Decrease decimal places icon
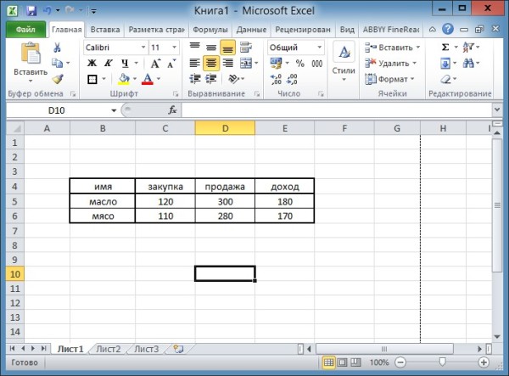 coord(292,79)
